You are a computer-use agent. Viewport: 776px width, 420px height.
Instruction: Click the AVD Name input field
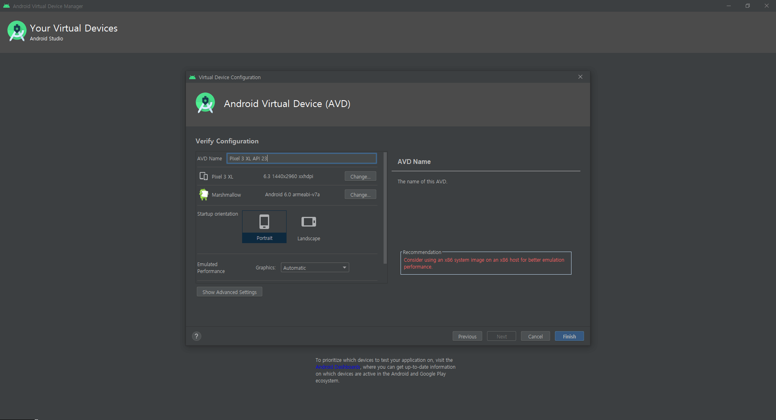302,158
